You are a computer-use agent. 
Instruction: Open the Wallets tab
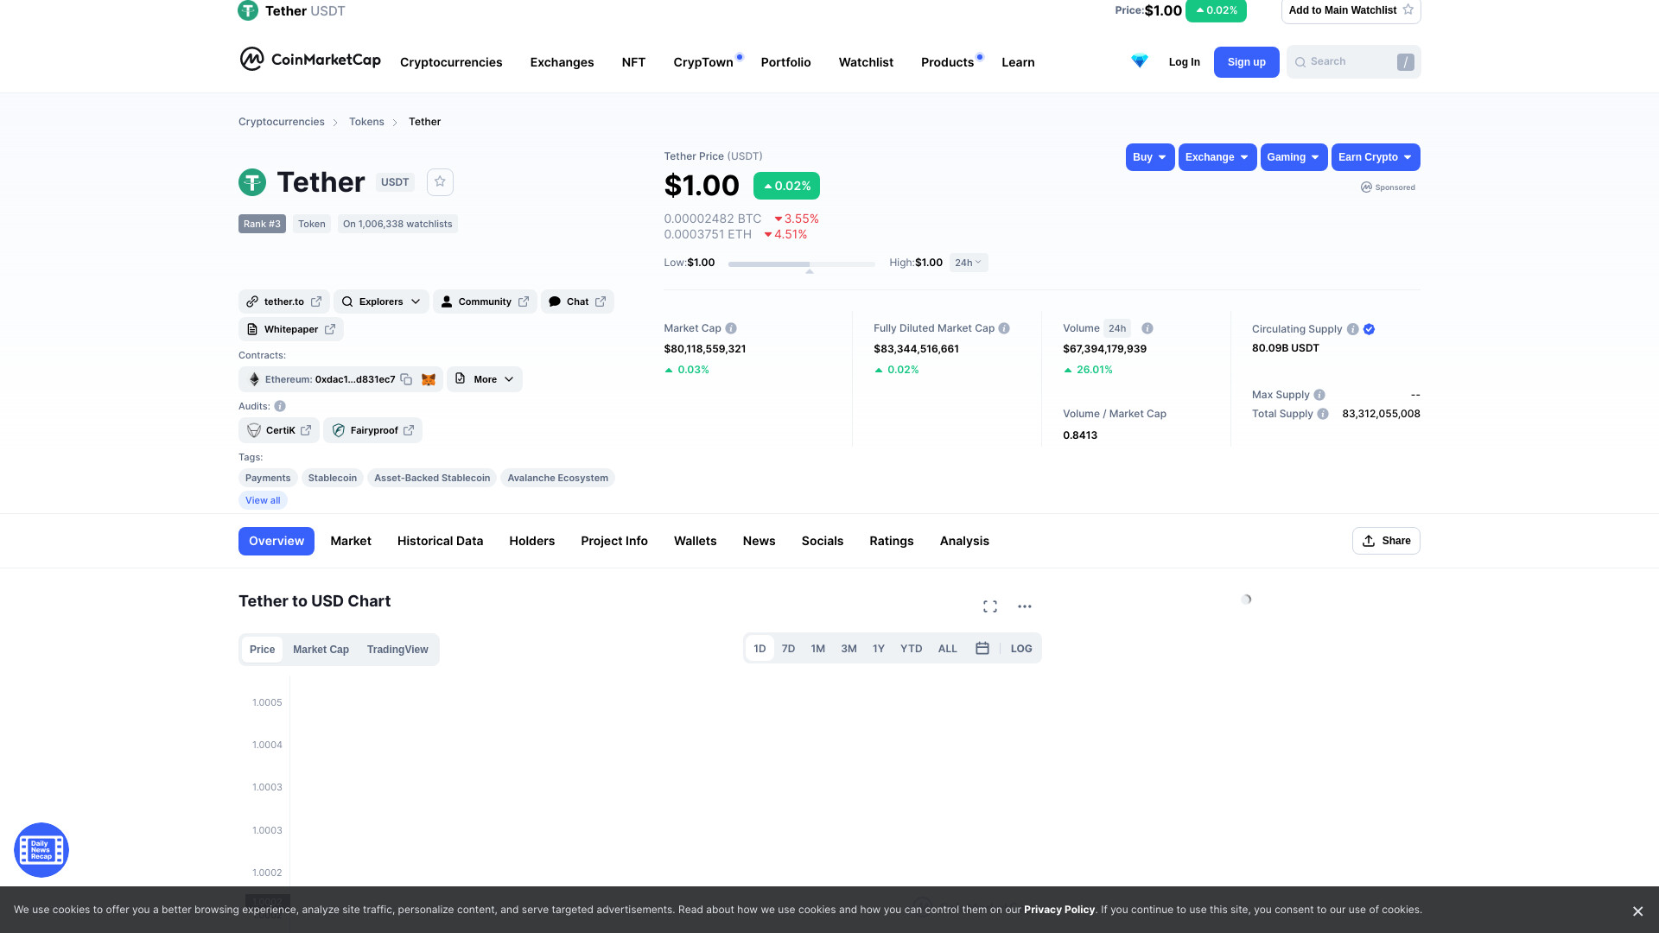695,541
